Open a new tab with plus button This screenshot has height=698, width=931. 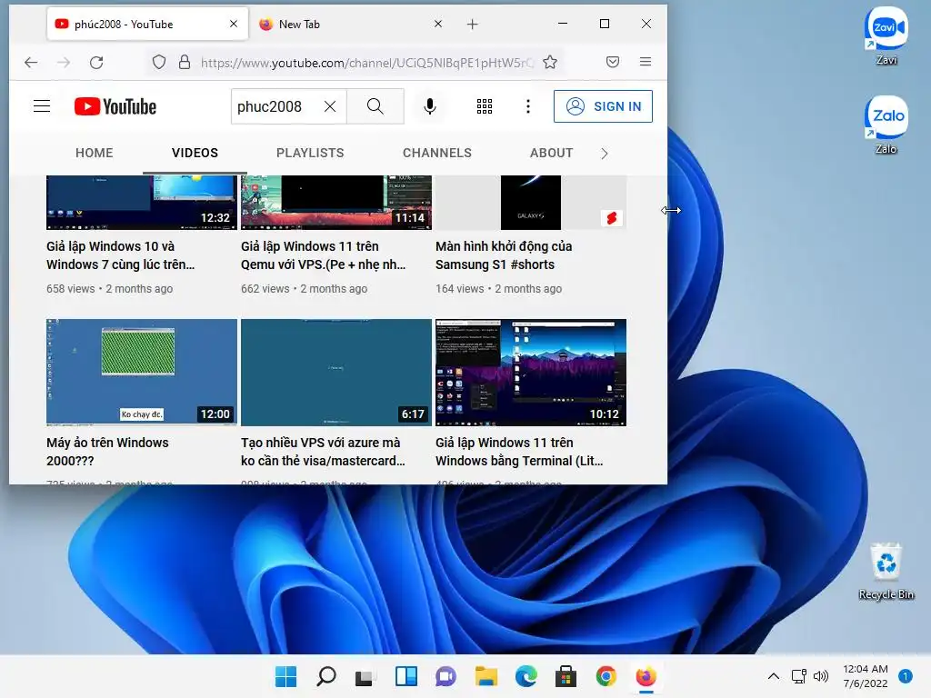472,25
